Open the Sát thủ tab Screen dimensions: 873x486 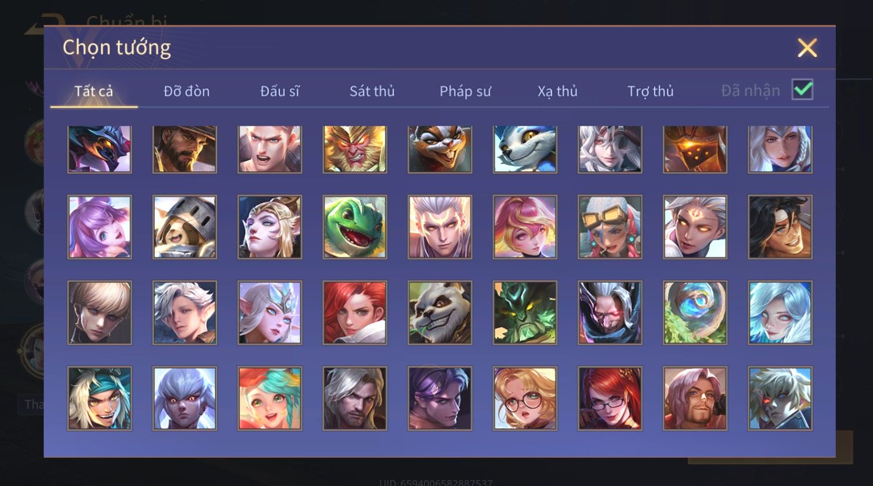pyautogui.click(x=372, y=91)
